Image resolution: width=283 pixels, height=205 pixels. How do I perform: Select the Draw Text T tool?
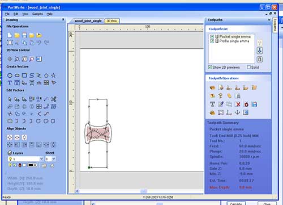point(10,83)
